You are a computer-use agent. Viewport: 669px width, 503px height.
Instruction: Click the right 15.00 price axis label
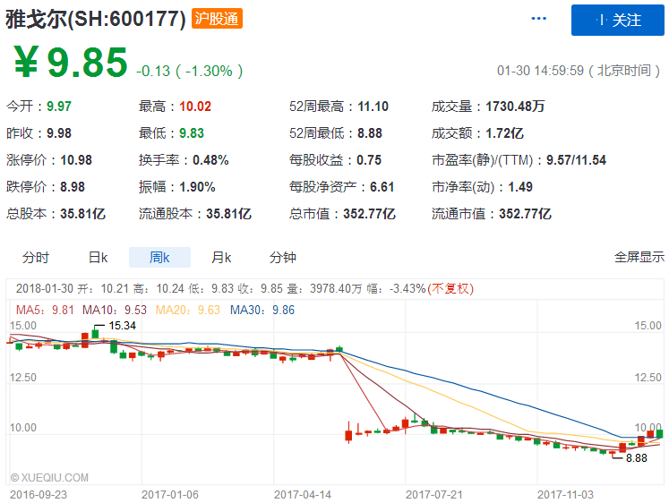click(x=648, y=326)
